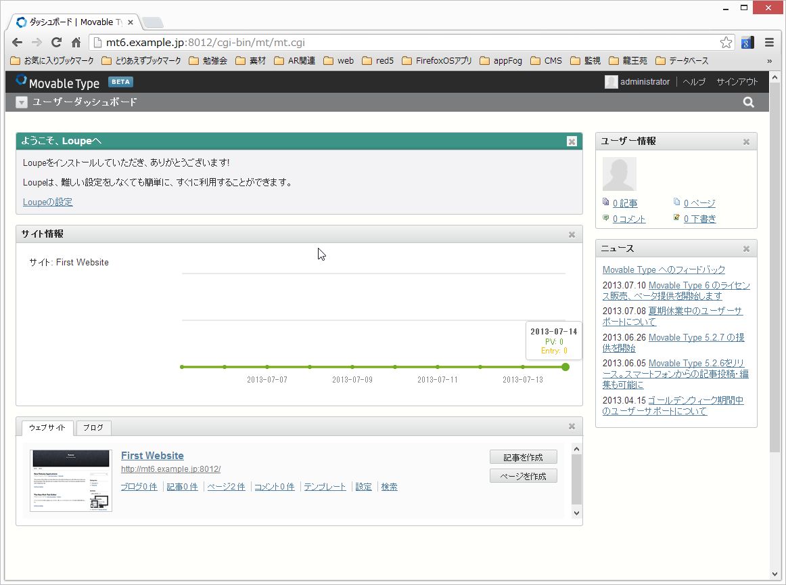Viewport: 786px width, 585px height.
Task: Click the 0 記事 entry icon
Action: [605, 202]
